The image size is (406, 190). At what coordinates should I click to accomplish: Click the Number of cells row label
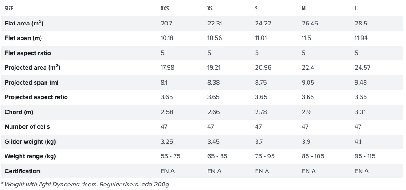pos(27,127)
